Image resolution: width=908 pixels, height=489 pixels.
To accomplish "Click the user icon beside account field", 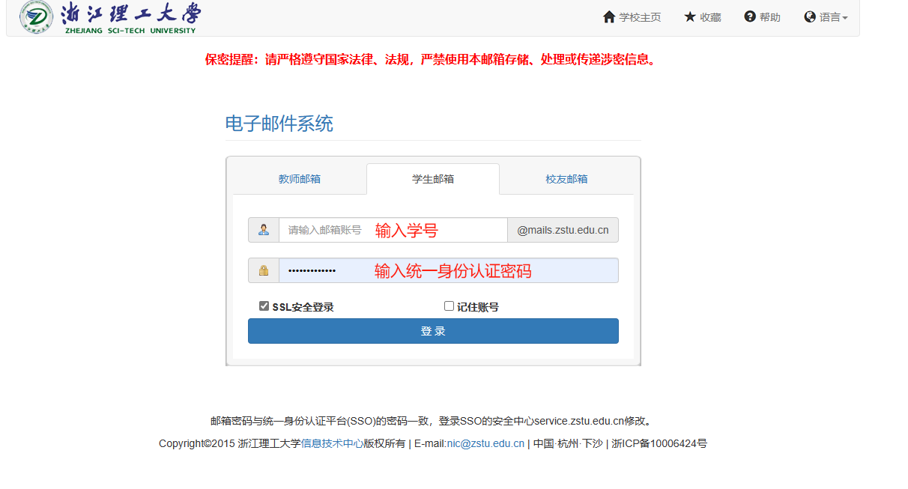I will pos(264,230).
